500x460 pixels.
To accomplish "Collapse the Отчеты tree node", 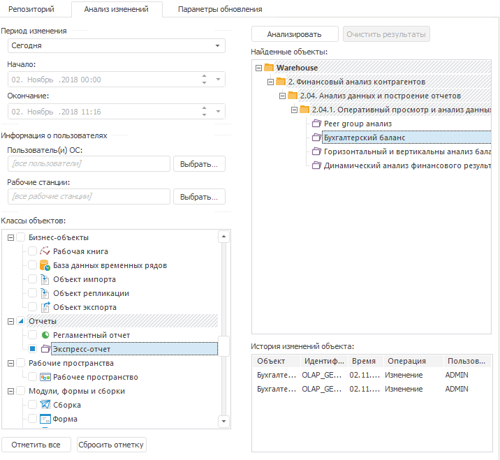I will click(x=10, y=321).
